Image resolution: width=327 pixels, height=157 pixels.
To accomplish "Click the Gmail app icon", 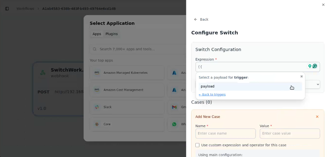I will (x=174, y=107).
